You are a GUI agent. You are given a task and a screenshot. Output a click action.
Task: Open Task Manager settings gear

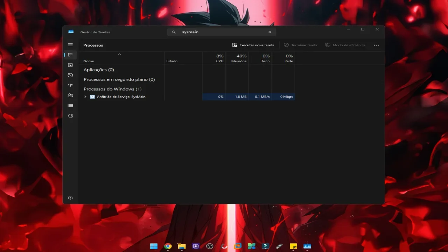70,198
